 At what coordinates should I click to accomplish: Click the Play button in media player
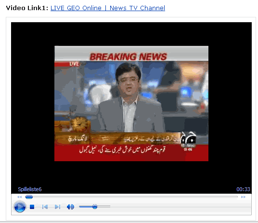pos(20,207)
